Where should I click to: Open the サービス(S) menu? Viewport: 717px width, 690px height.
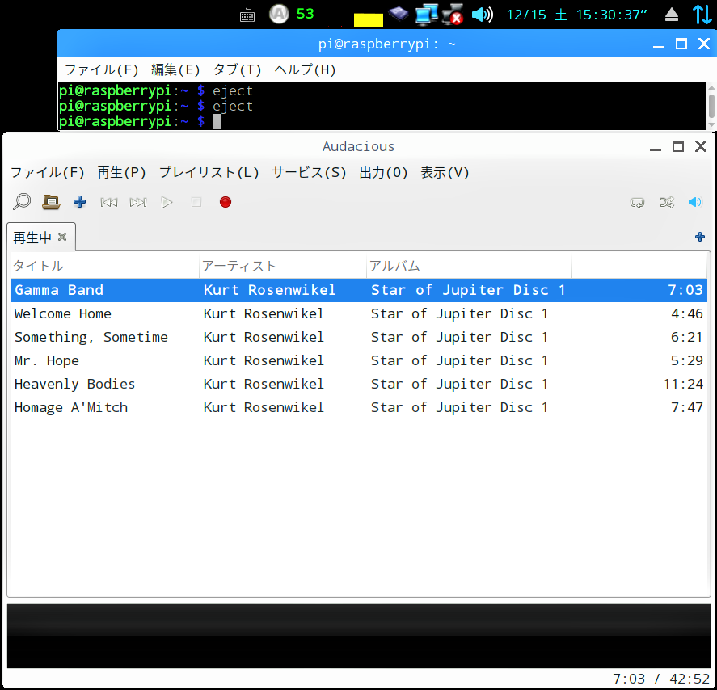pyautogui.click(x=309, y=173)
